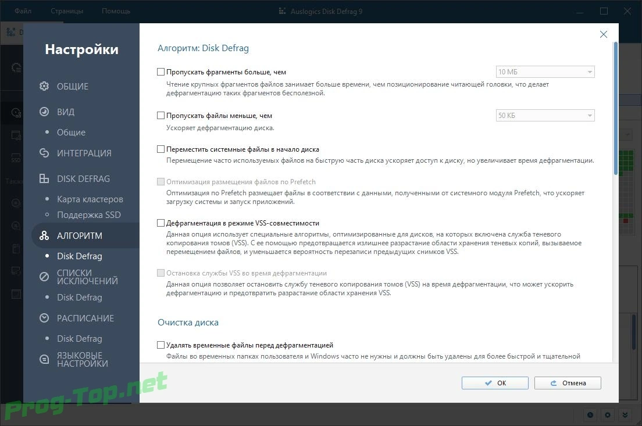The width and height of the screenshot is (642, 426).
Task: Click the SSD icon in background sidebar
Action: coord(16,158)
